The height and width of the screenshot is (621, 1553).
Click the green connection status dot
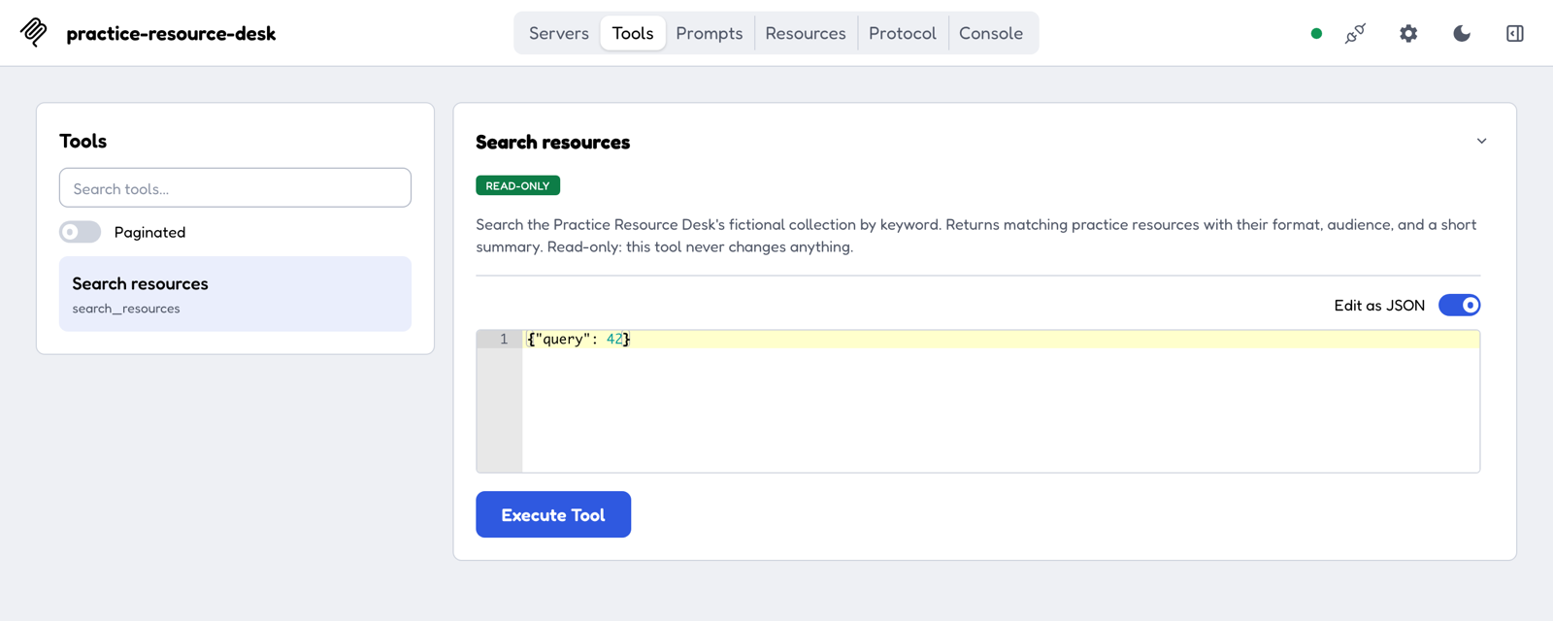click(1316, 33)
